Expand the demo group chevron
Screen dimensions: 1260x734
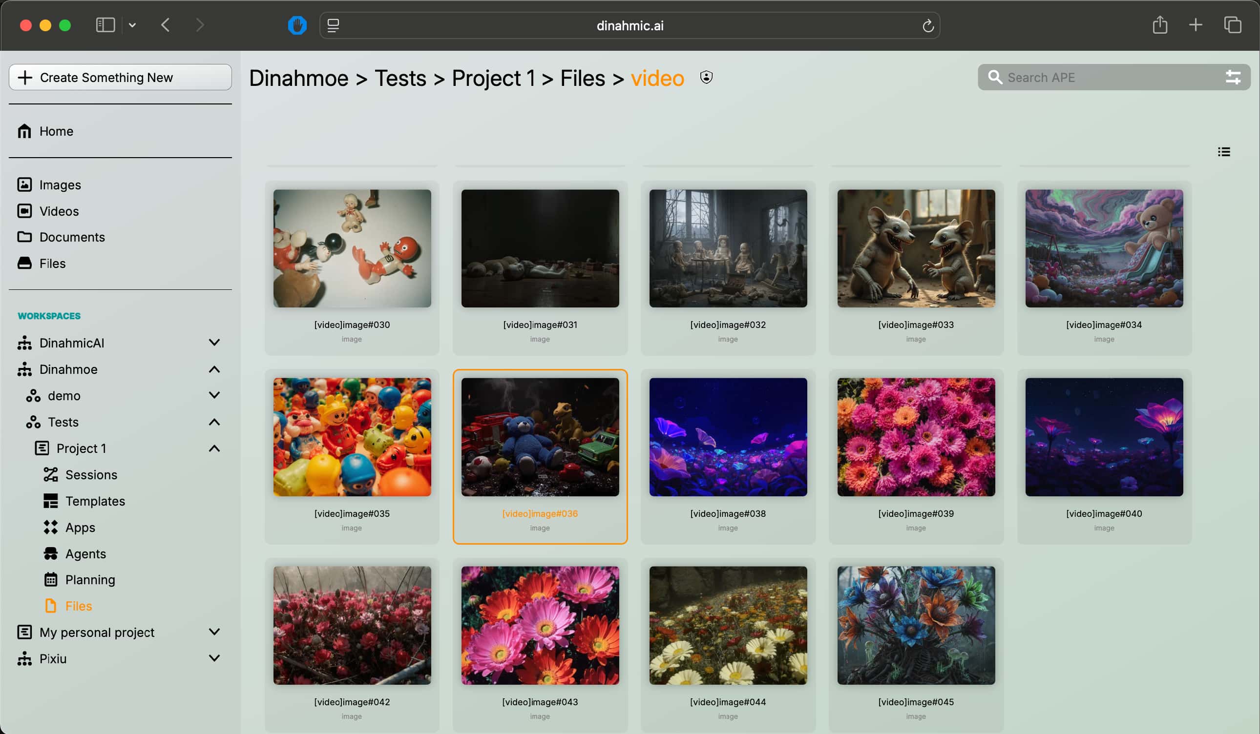pos(214,395)
